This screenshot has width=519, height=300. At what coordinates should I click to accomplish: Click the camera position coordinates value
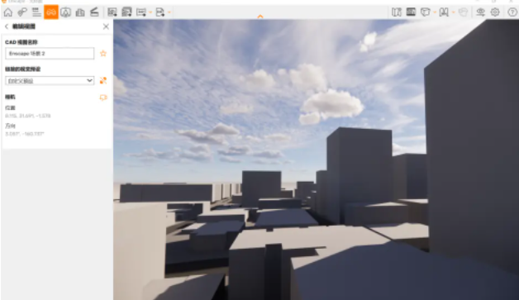[x=28, y=116]
